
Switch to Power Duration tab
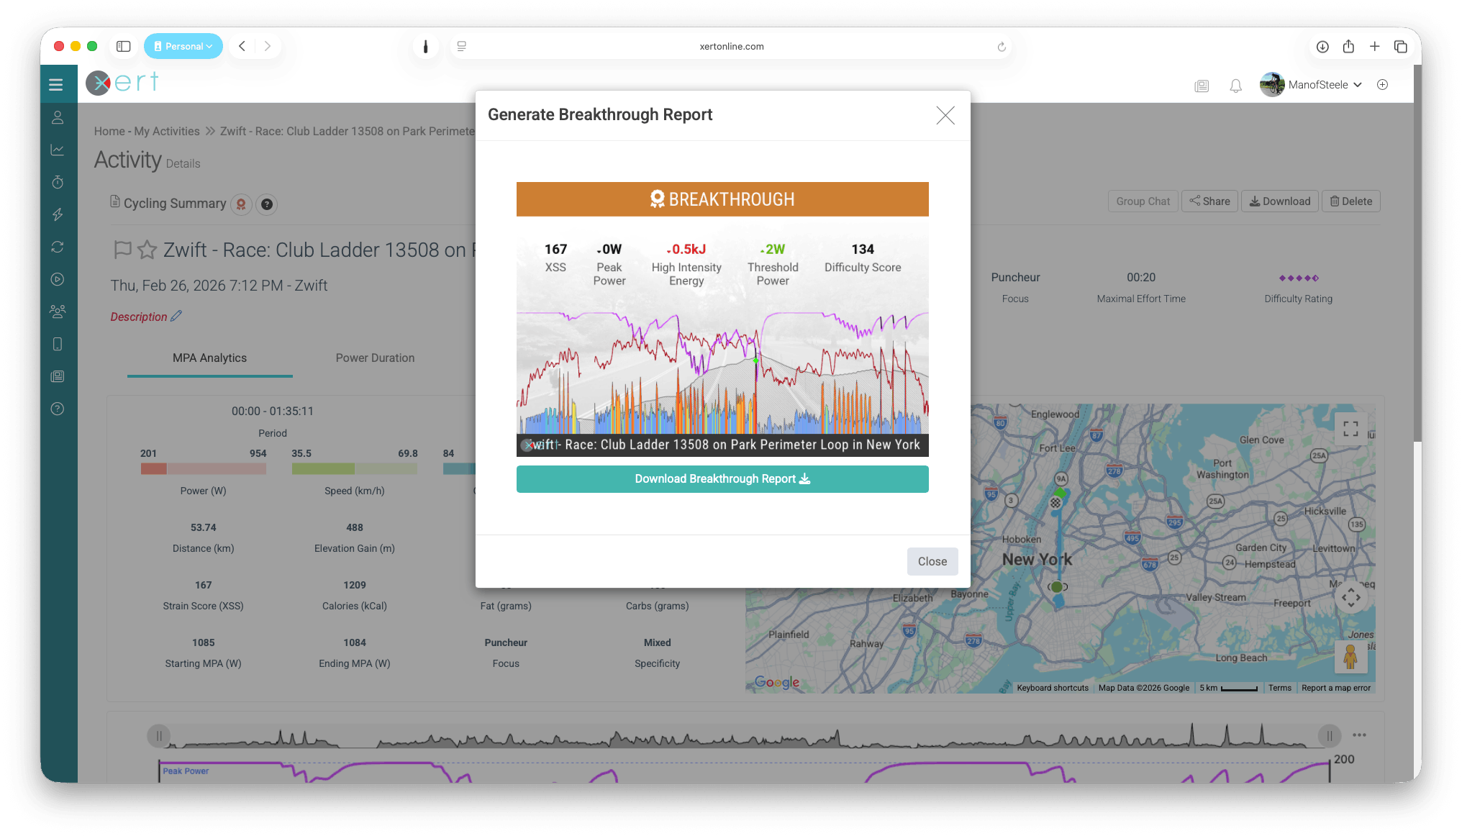(375, 358)
